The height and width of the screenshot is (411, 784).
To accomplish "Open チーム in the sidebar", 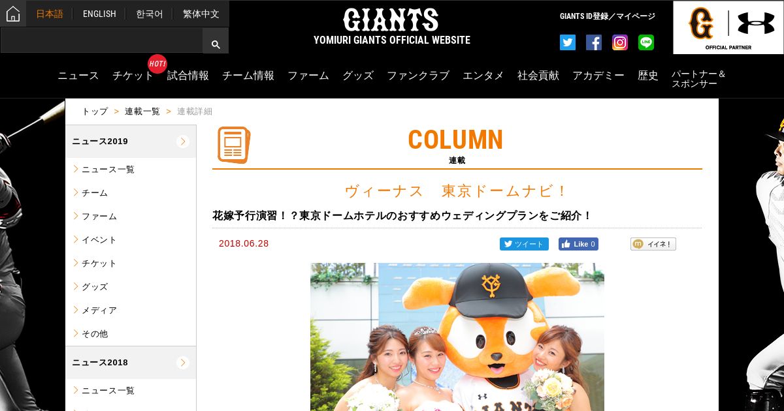I will pos(95,192).
